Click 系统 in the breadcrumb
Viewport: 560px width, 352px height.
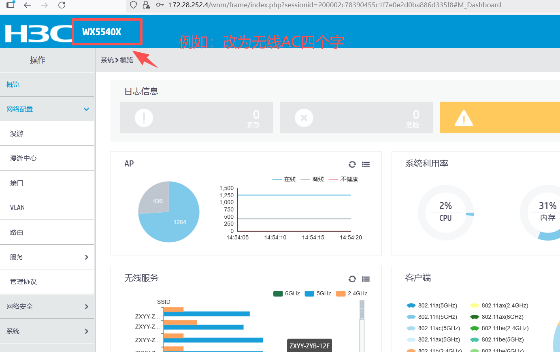[x=107, y=60]
